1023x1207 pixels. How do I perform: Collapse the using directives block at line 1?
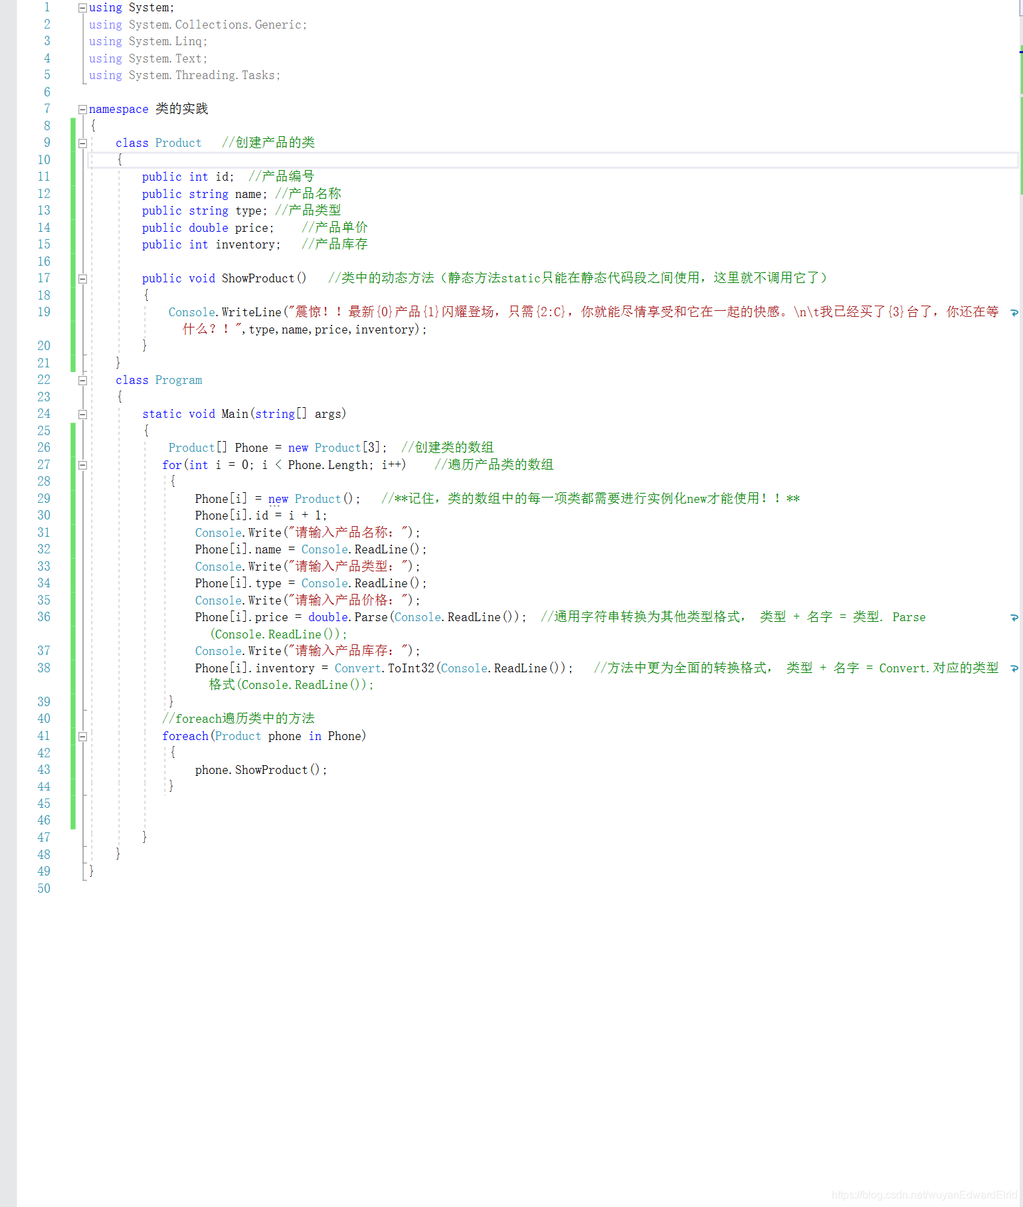[x=82, y=8]
